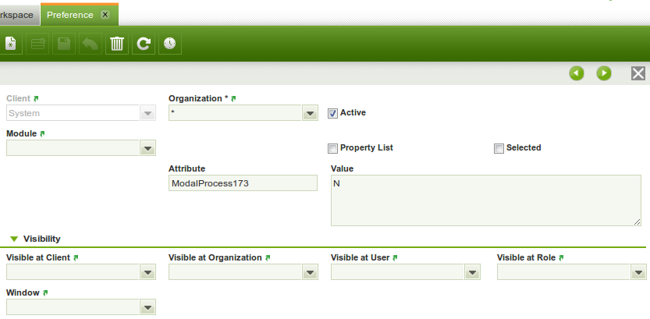Switch to the Preference tab
This screenshot has height=319, width=650.
(x=70, y=14)
